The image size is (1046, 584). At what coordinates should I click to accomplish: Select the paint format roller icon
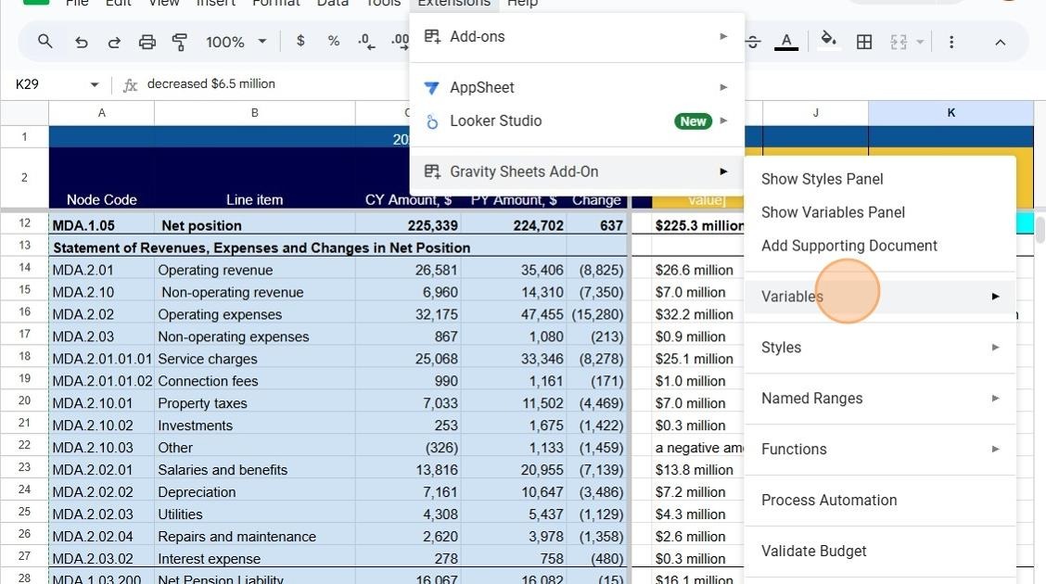point(180,42)
